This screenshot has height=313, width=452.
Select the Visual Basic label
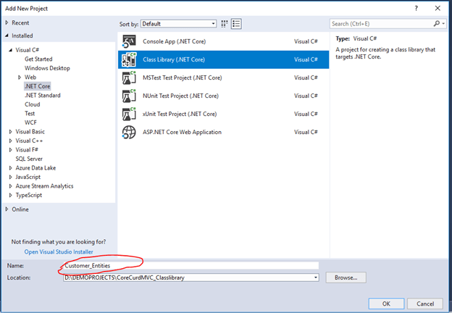(x=30, y=132)
